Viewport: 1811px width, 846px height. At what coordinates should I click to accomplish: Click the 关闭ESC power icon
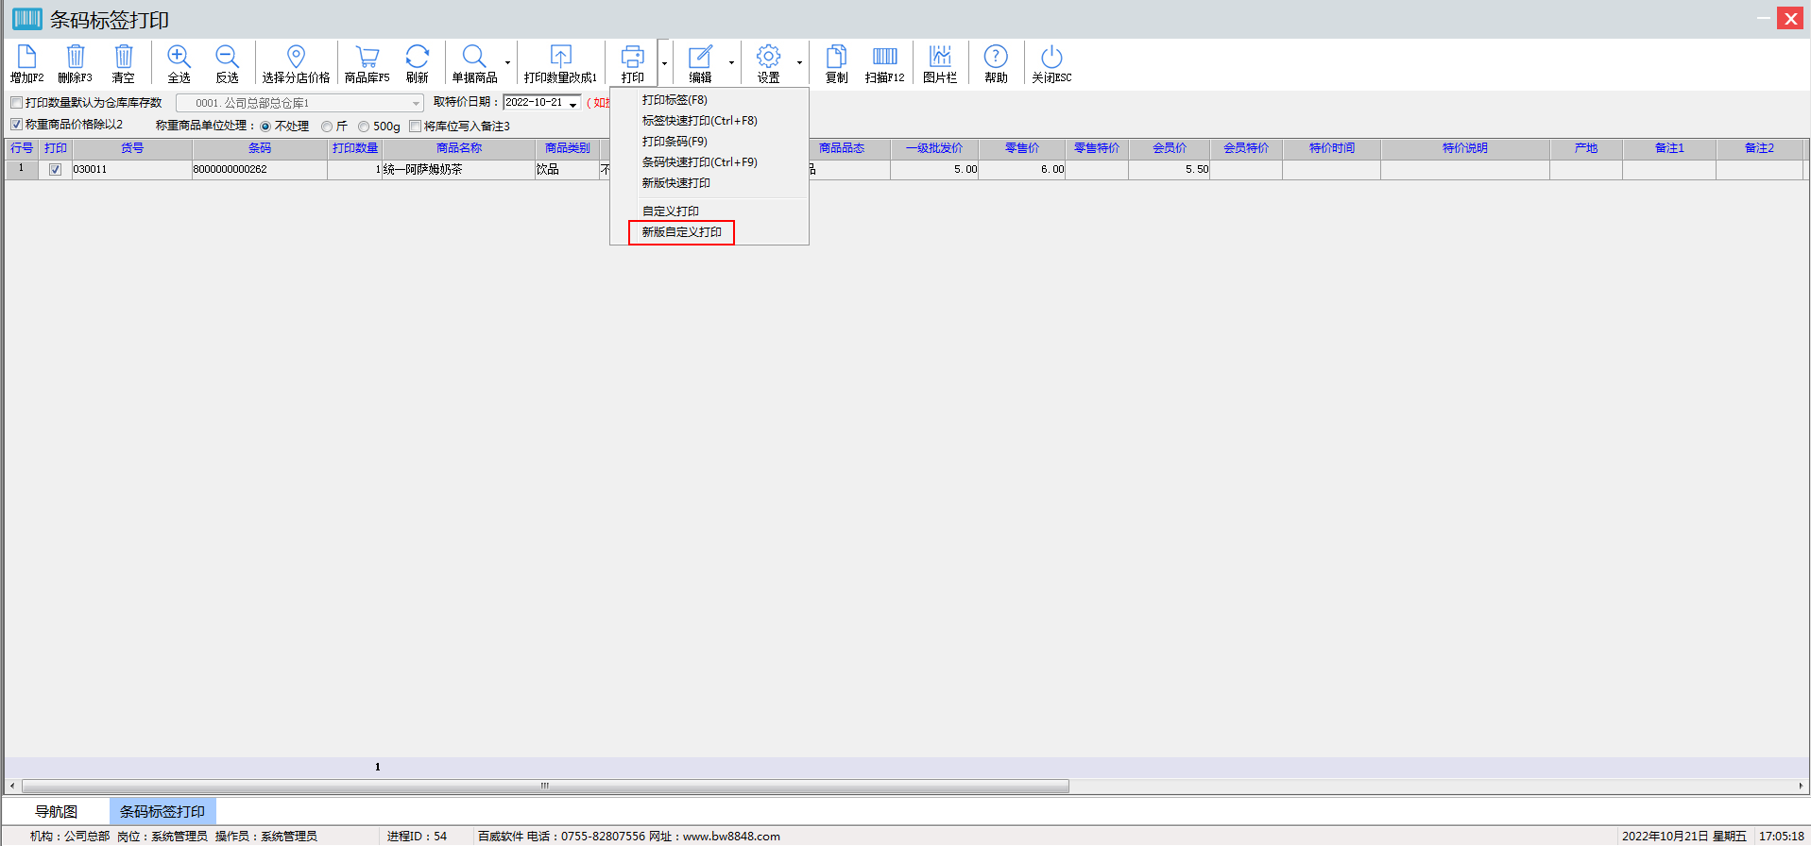[x=1051, y=58]
